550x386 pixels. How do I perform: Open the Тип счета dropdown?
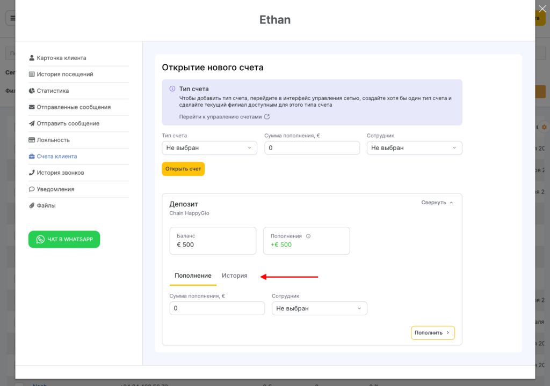pos(209,148)
